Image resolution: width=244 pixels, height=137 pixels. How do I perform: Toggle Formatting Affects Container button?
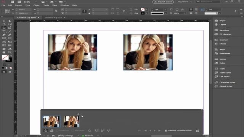[5, 64]
